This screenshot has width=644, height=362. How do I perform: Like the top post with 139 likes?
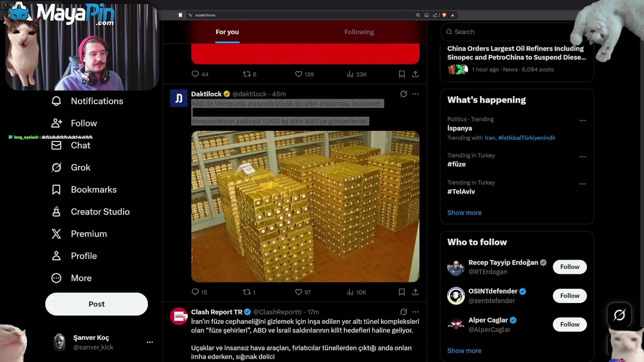click(x=304, y=74)
